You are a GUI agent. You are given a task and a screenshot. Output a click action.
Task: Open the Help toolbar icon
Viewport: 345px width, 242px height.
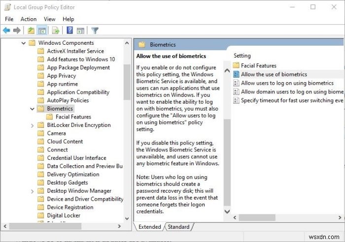tap(70, 30)
